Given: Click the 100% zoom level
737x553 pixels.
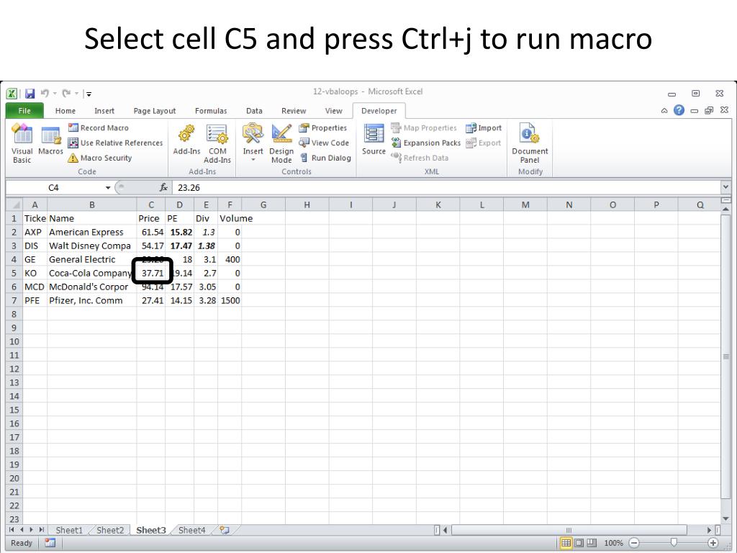Looking at the screenshot, I should pyautogui.click(x=613, y=543).
